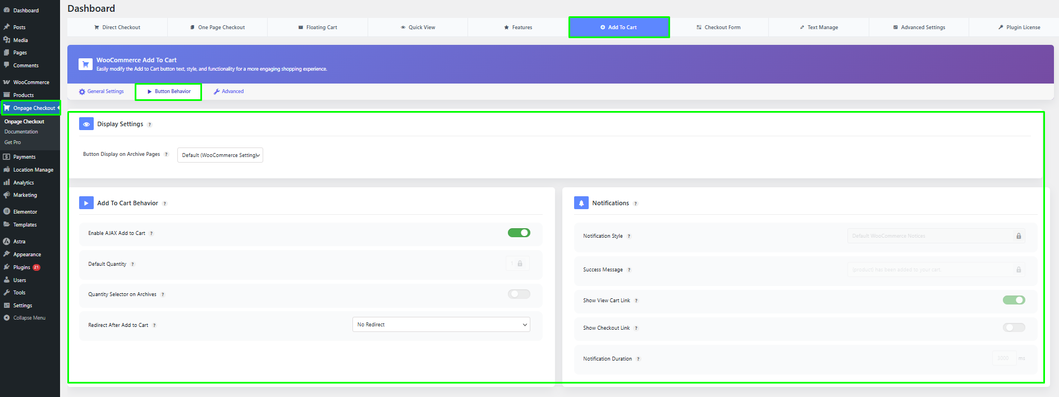
Task: Open the Documentation link in sidebar
Action: coord(21,132)
